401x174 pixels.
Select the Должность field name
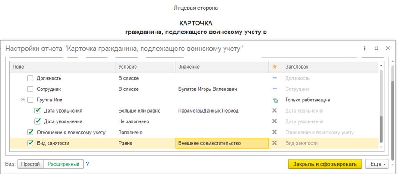click(49, 78)
